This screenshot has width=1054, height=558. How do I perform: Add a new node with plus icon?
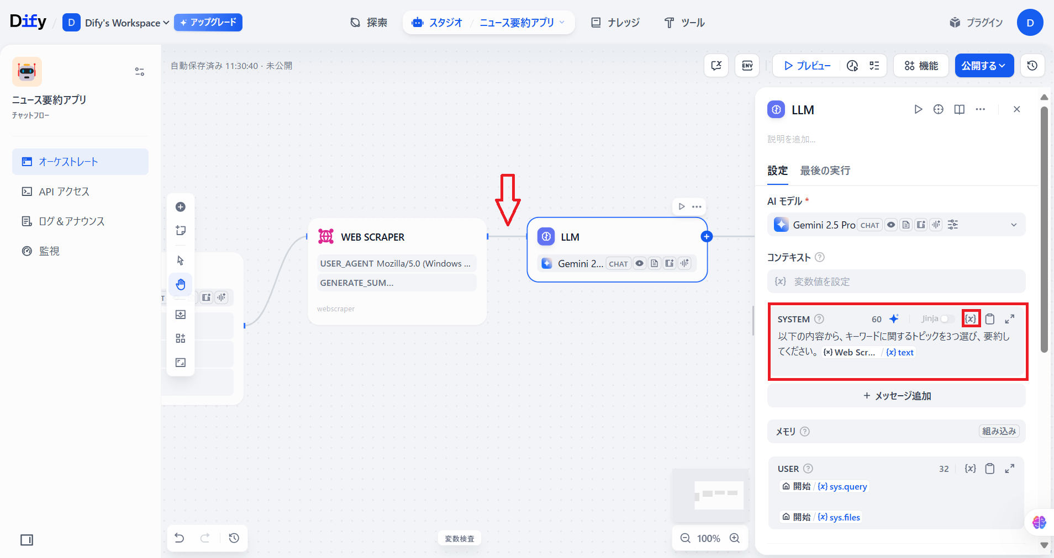click(x=181, y=207)
